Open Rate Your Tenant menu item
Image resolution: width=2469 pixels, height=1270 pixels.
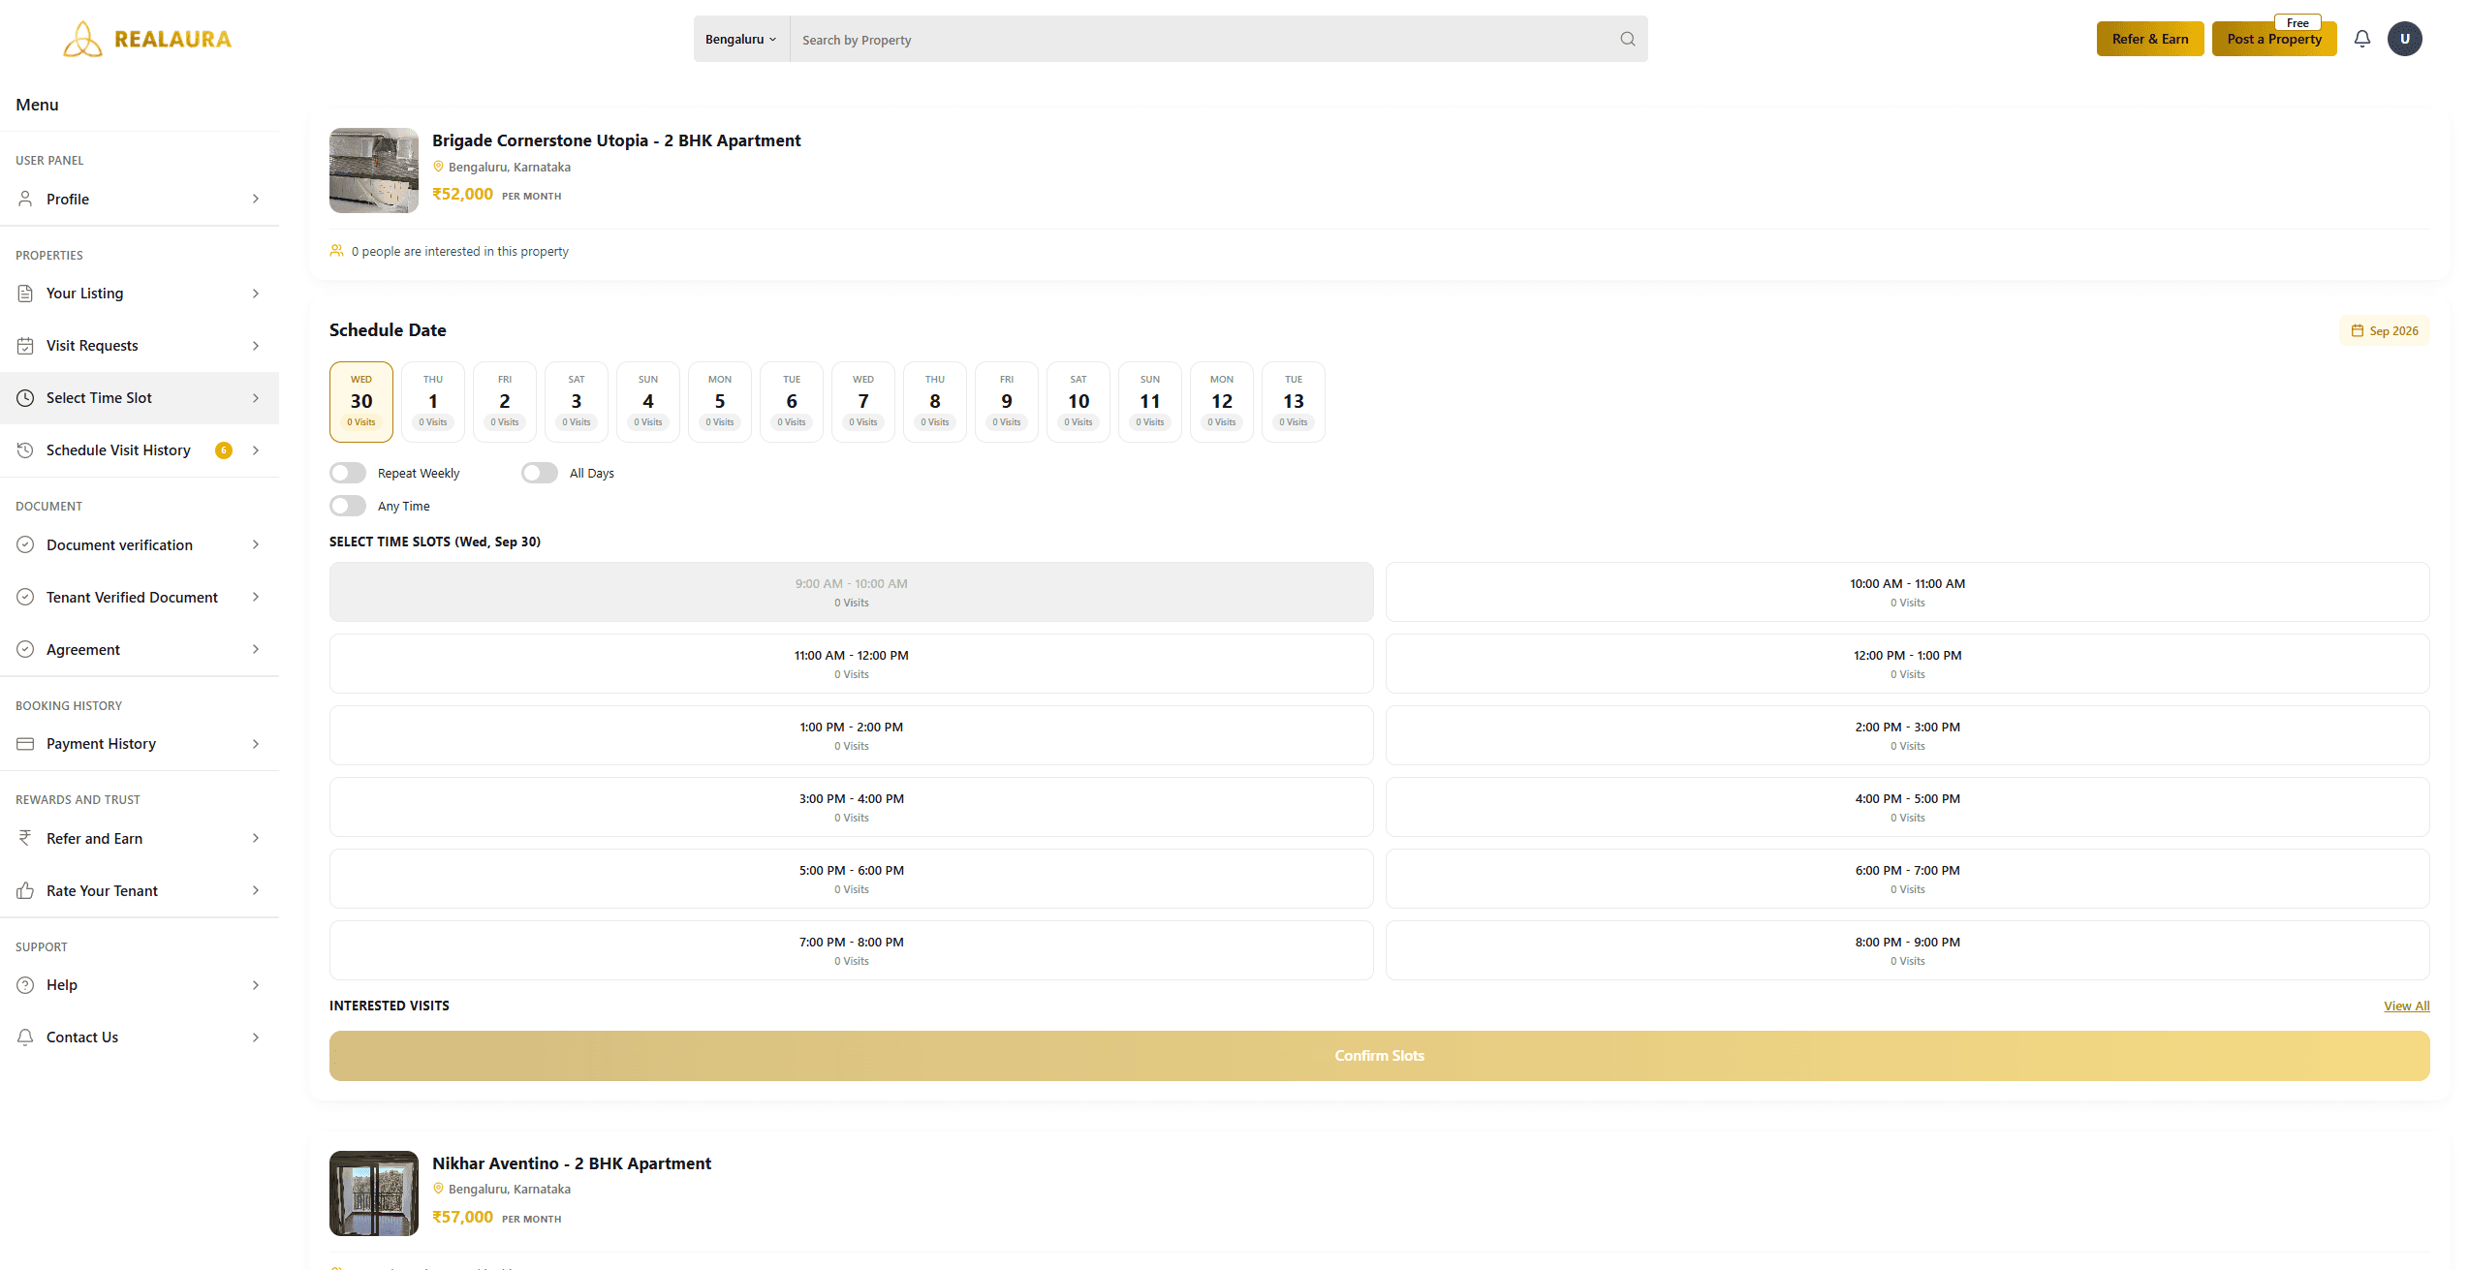coord(140,891)
